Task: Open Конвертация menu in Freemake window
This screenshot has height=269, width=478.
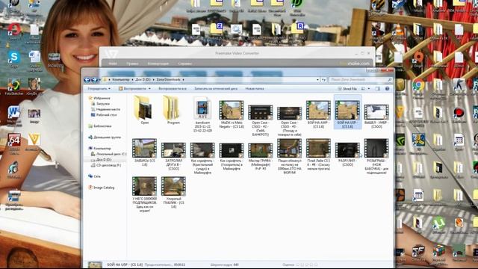Action: pyautogui.click(x=158, y=64)
